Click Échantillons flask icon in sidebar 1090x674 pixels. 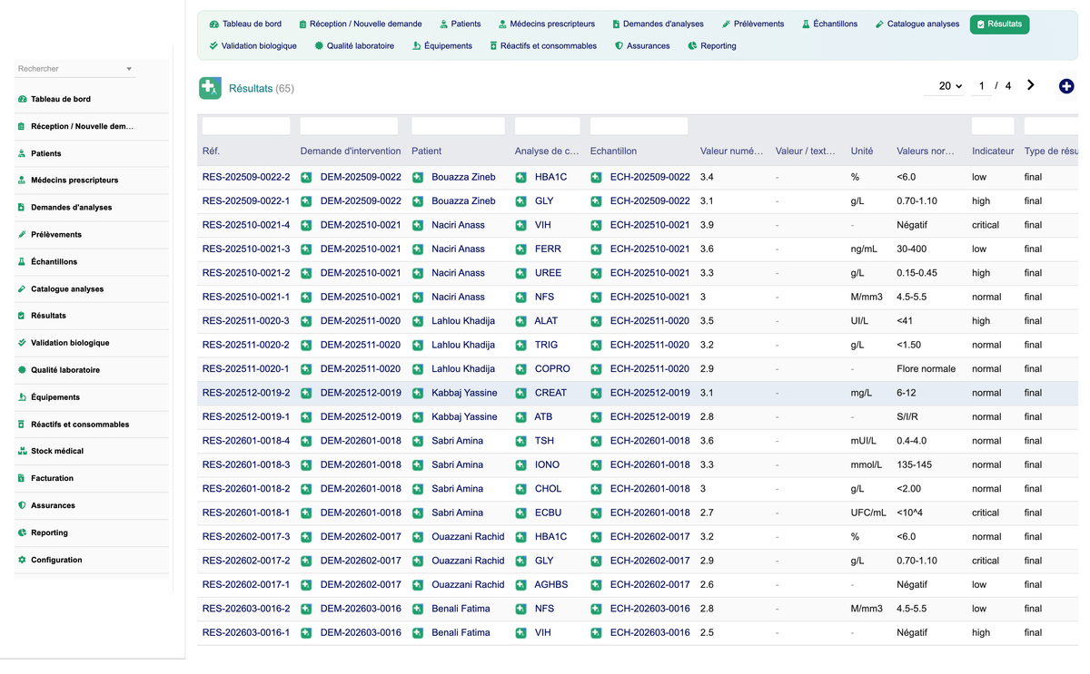pos(22,261)
